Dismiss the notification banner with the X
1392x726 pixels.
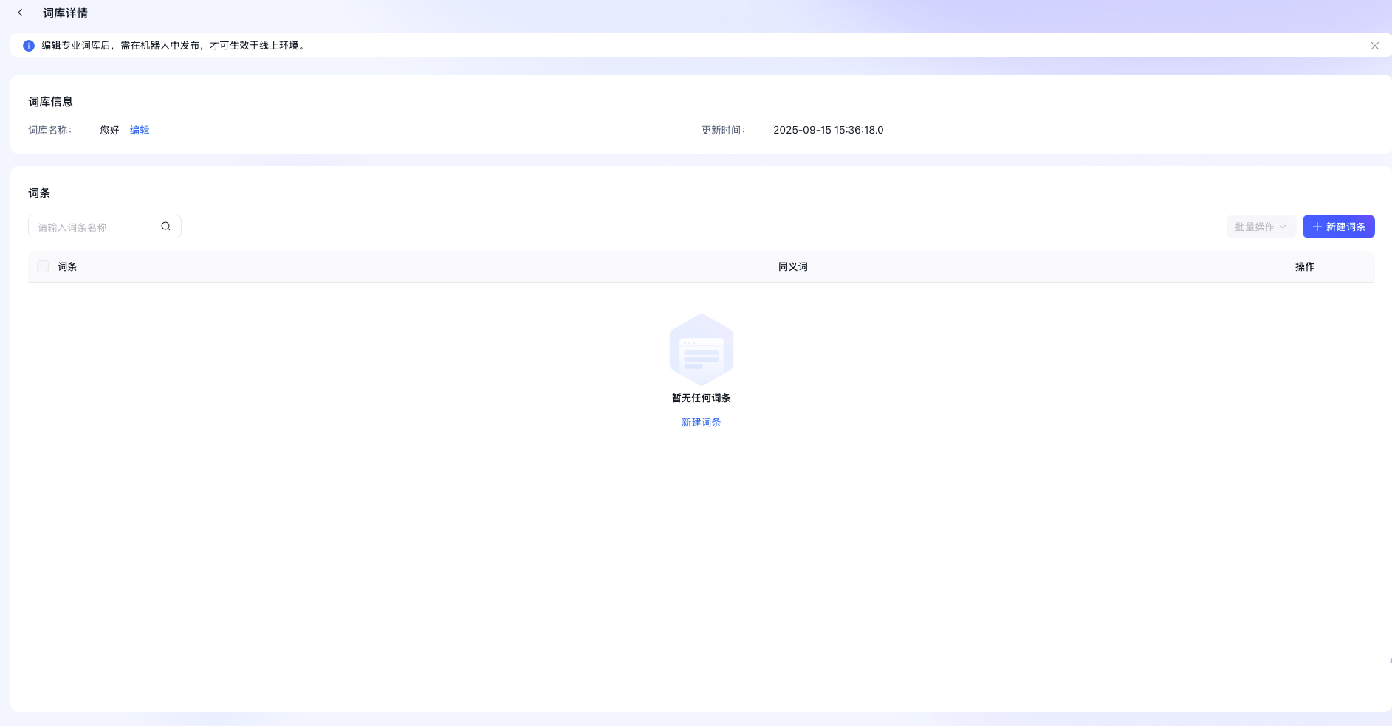point(1374,46)
